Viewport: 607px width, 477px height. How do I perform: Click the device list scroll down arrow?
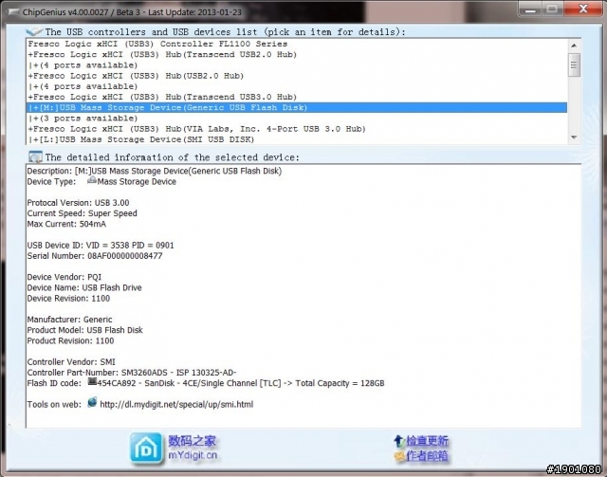[x=574, y=138]
